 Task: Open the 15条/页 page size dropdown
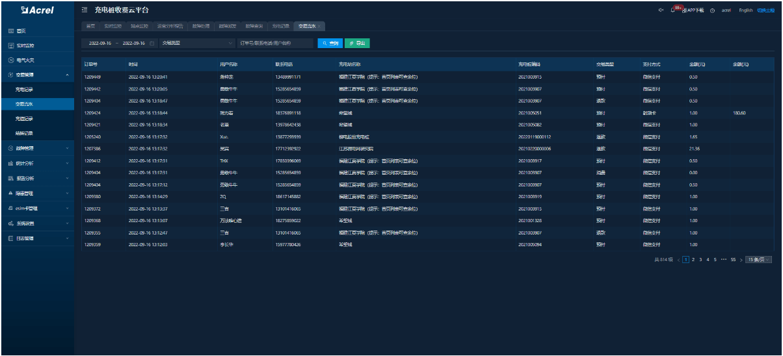[x=758, y=259]
